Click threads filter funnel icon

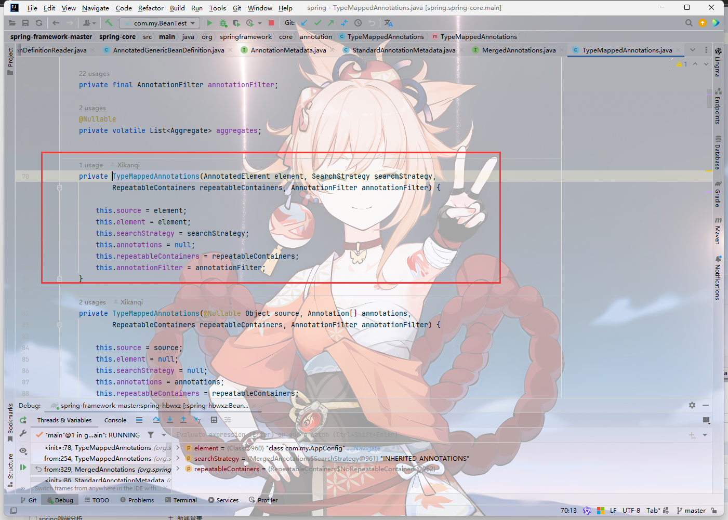[x=151, y=435]
